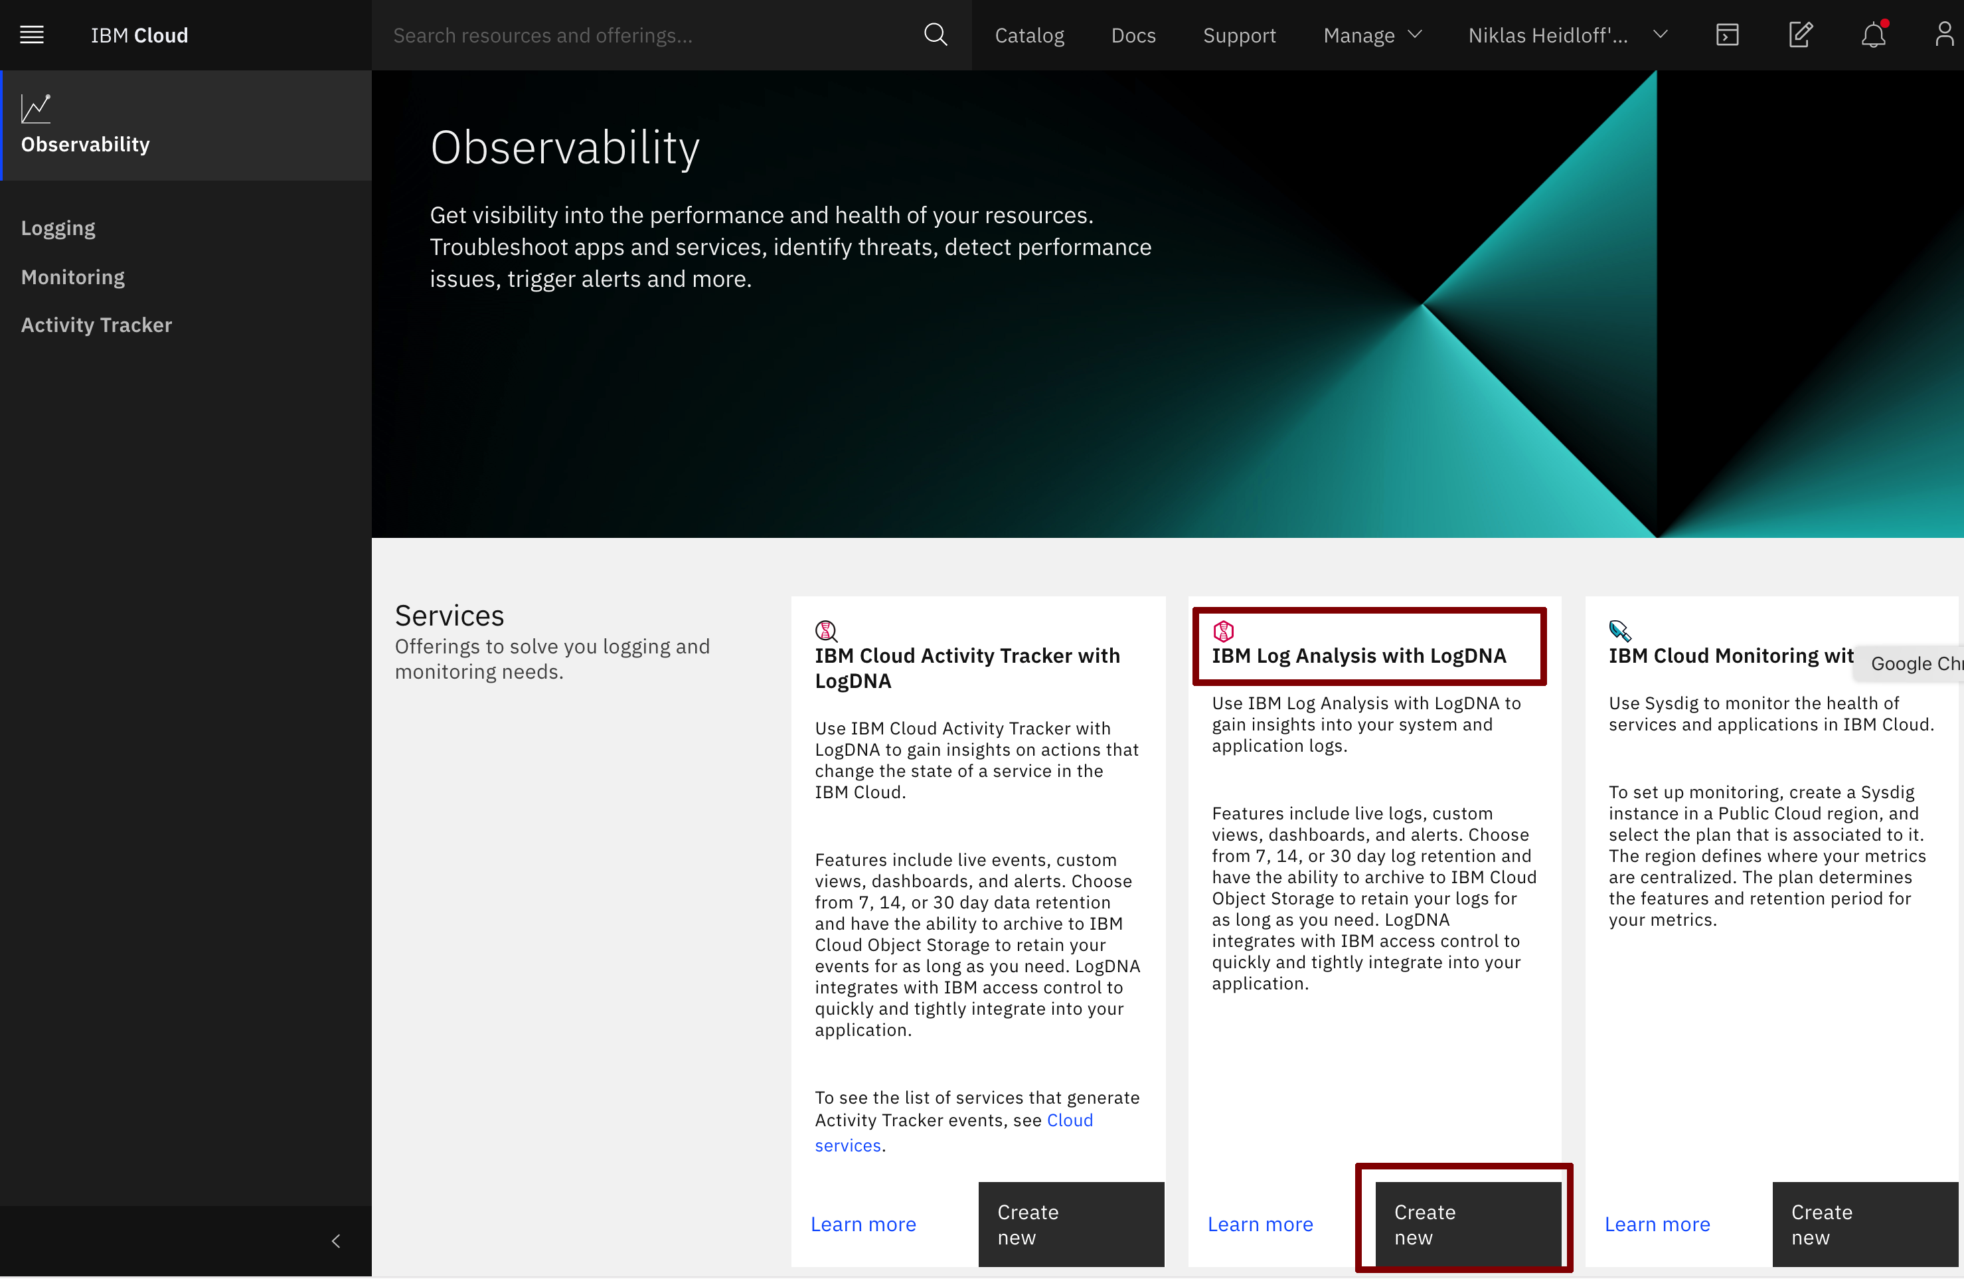
Task: Open the Catalog page
Action: click(x=1029, y=35)
